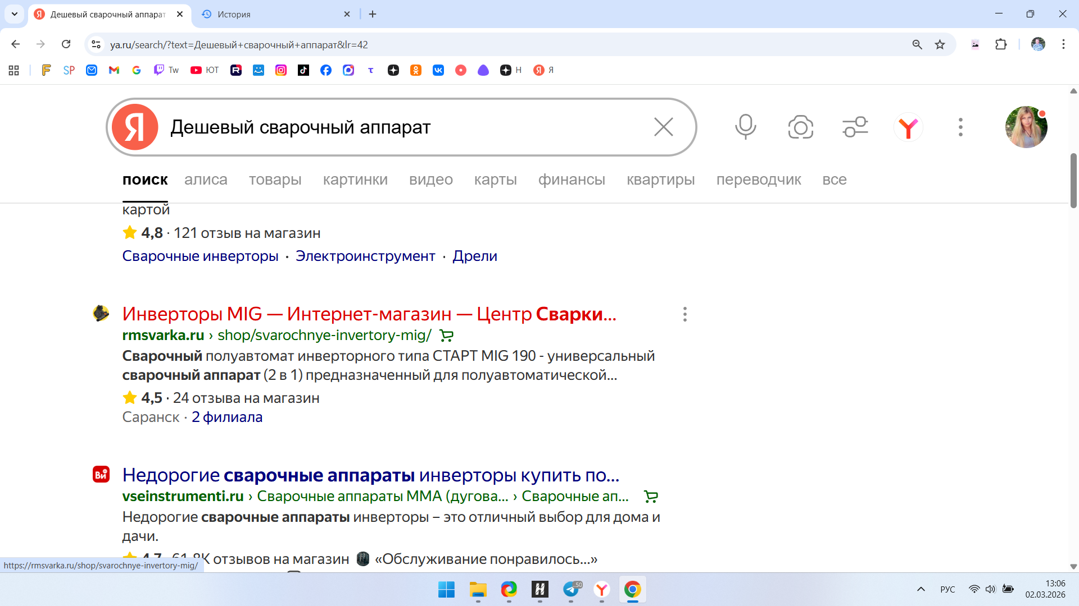Open the Chrome extensions puzzle icon
Screen dimensions: 1079x606
1001,44
